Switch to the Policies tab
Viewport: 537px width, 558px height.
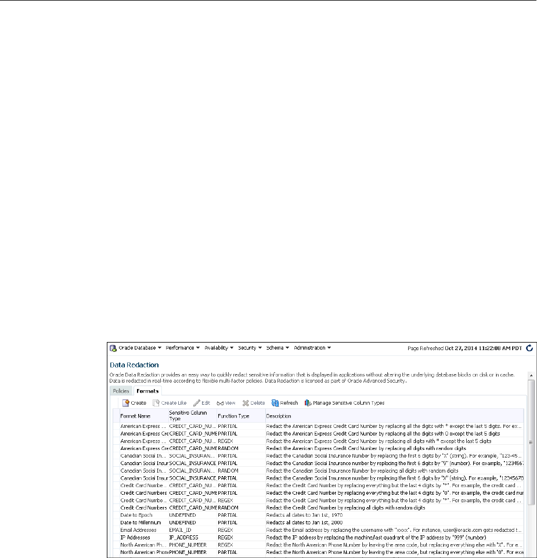point(121,391)
